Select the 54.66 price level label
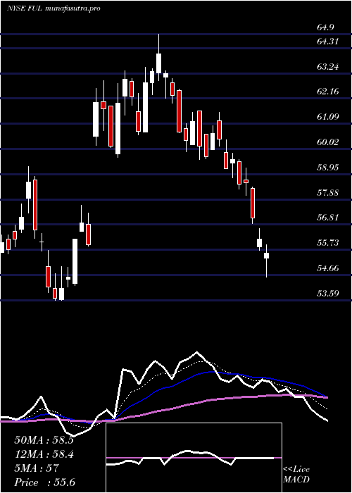The height and width of the screenshot is (493, 352). click(x=328, y=268)
